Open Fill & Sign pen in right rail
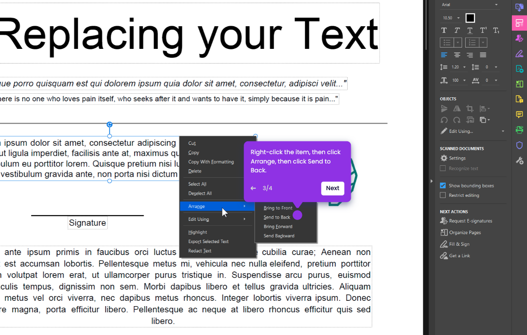The image size is (527, 335). point(519,53)
